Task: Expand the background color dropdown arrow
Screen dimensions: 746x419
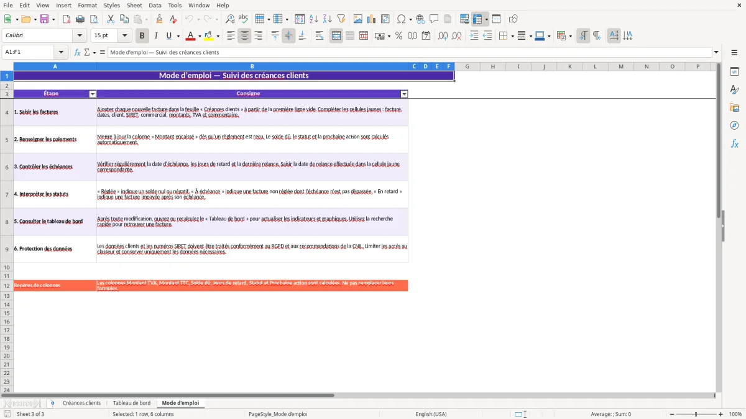Action: coord(218,36)
